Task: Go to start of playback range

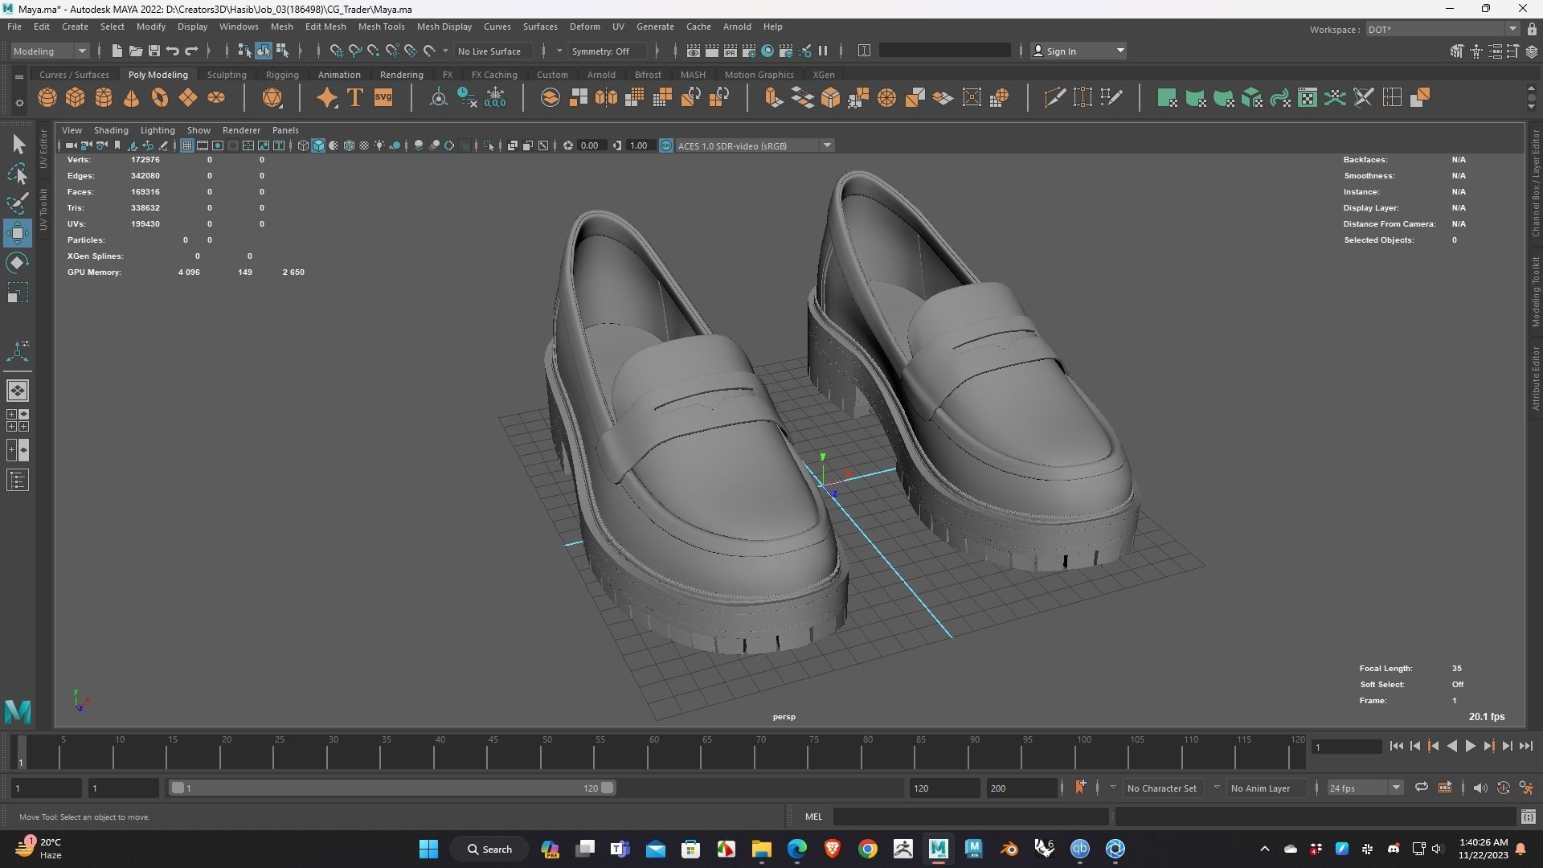Action: [1397, 746]
